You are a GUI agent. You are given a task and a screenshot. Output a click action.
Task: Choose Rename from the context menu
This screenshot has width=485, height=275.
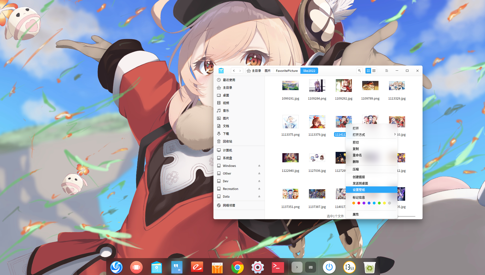pos(357,155)
